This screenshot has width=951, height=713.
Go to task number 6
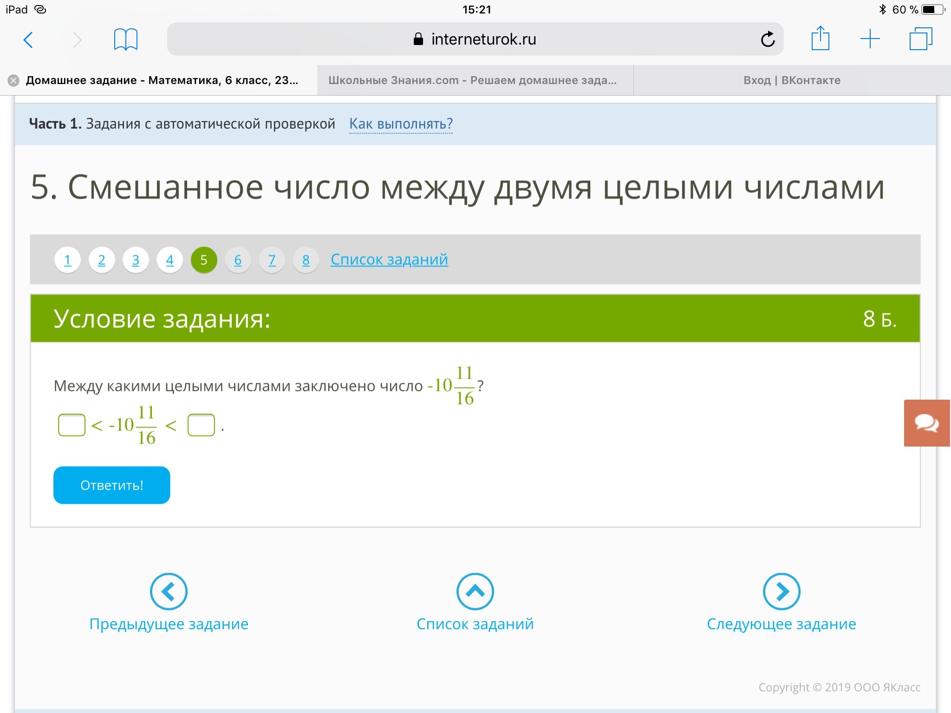[x=238, y=260]
